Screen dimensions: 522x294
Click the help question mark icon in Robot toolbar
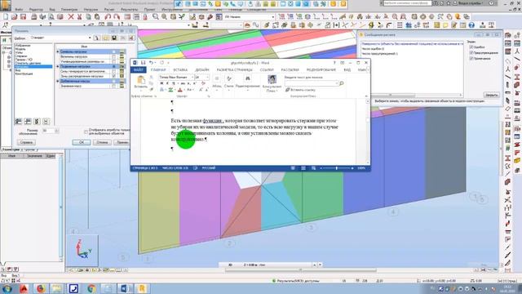[471, 25]
